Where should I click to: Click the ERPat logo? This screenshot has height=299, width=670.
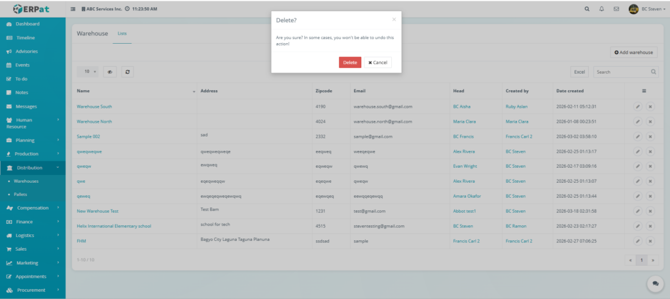point(33,8)
